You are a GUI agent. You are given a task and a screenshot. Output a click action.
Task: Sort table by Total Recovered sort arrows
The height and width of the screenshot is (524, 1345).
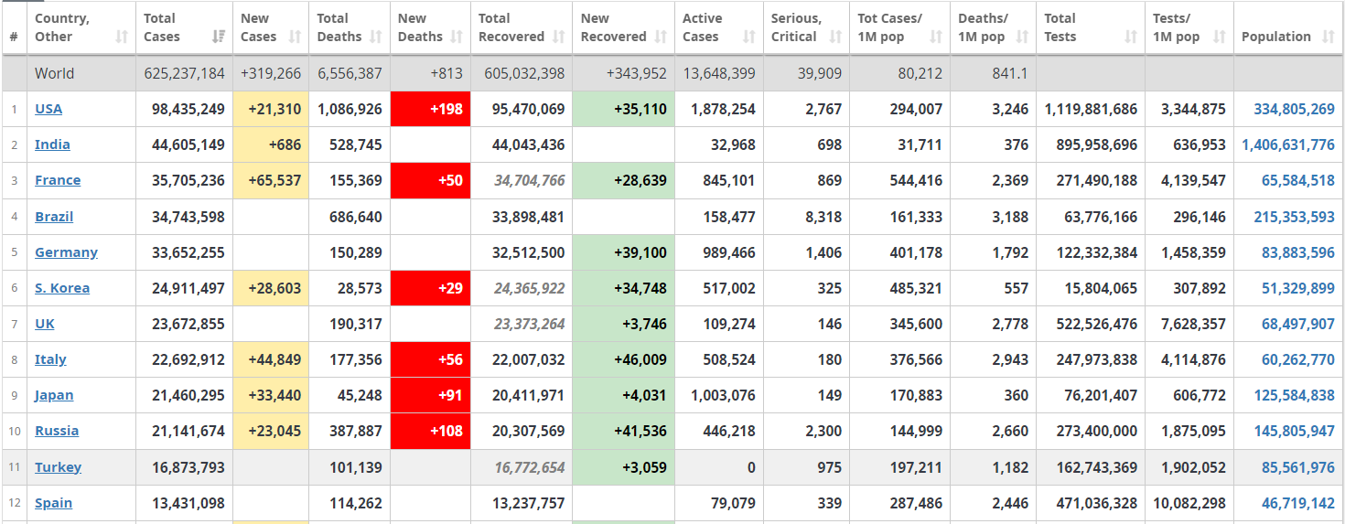(558, 37)
